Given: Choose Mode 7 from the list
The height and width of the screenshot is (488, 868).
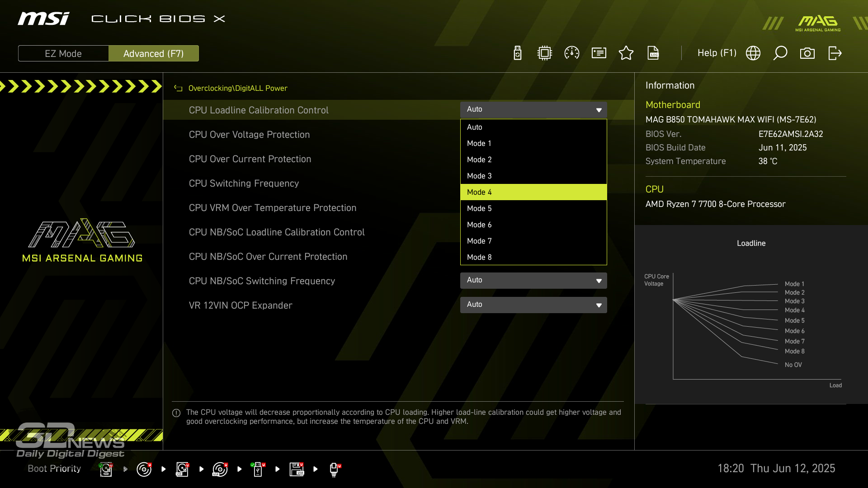Looking at the screenshot, I should point(533,241).
